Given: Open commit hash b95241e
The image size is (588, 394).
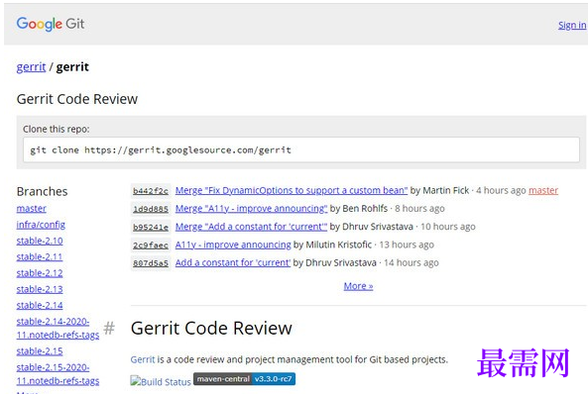Looking at the screenshot, I should [x=151, y=228].
